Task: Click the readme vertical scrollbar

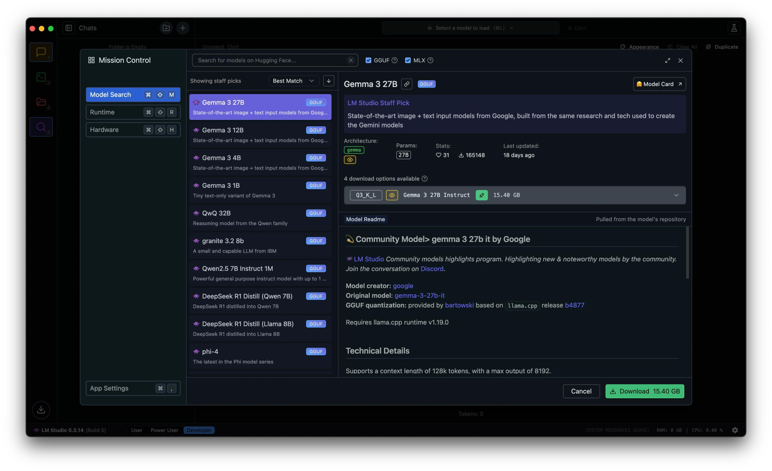Action: (x=687, y=253)
